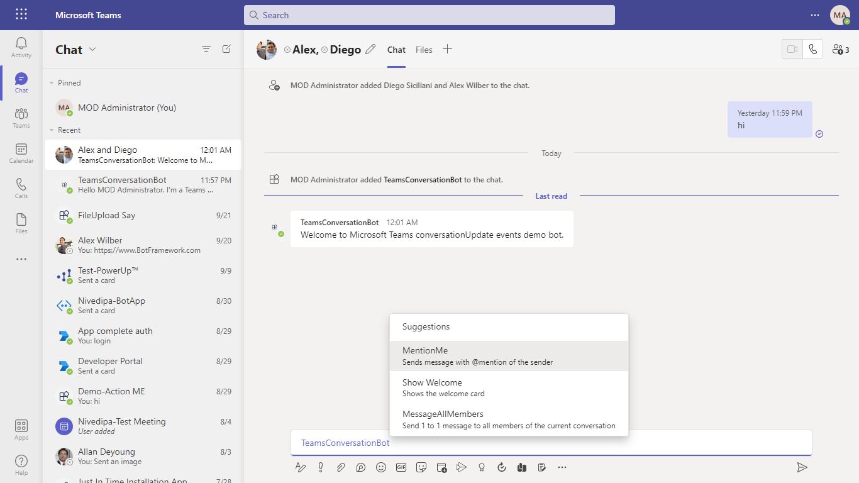Start a video call
Screen dimensions: 859x483
point(792,49)
